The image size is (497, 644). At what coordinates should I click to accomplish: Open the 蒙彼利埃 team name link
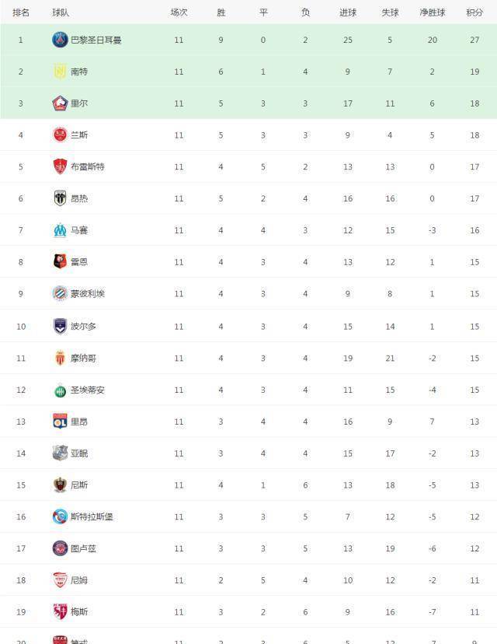click(88, 294)
